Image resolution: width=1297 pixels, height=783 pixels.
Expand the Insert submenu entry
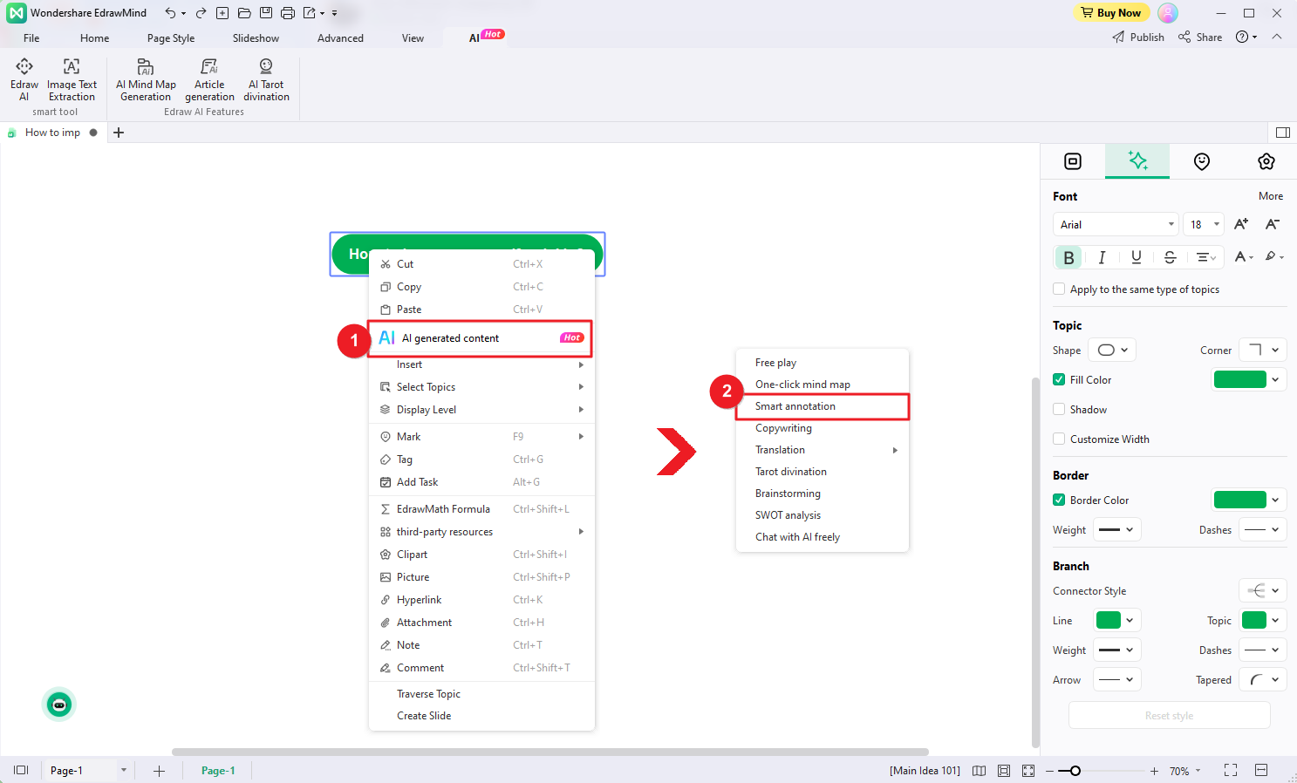point(481,364)
